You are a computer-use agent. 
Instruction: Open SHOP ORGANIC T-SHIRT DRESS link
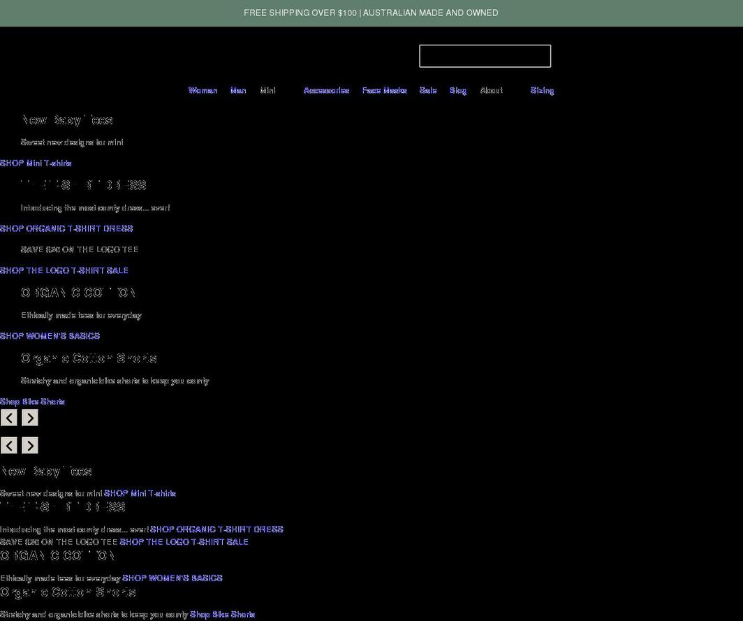coord(66,228)
